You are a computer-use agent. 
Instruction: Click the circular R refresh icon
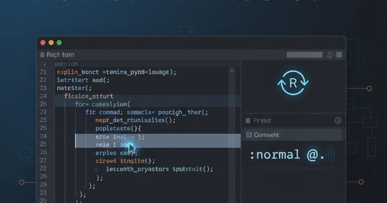point(293,83)
